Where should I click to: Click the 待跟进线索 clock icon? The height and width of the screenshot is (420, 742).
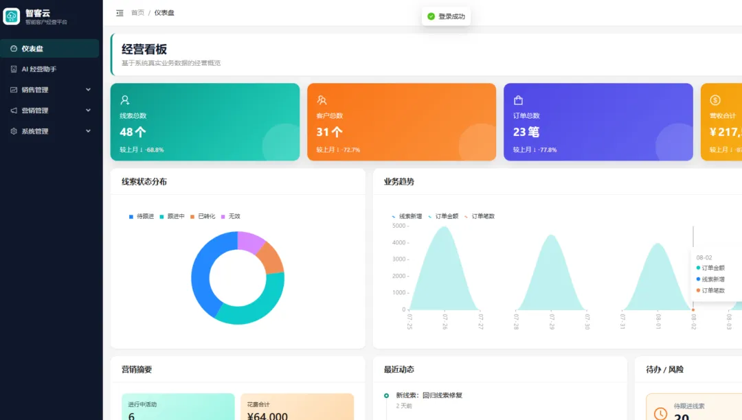coord(661,414)
